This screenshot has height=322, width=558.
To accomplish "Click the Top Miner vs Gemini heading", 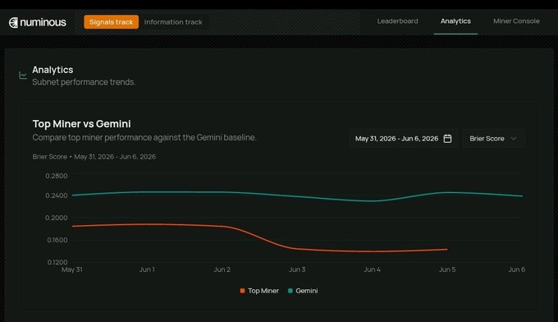I will (81, 124).
